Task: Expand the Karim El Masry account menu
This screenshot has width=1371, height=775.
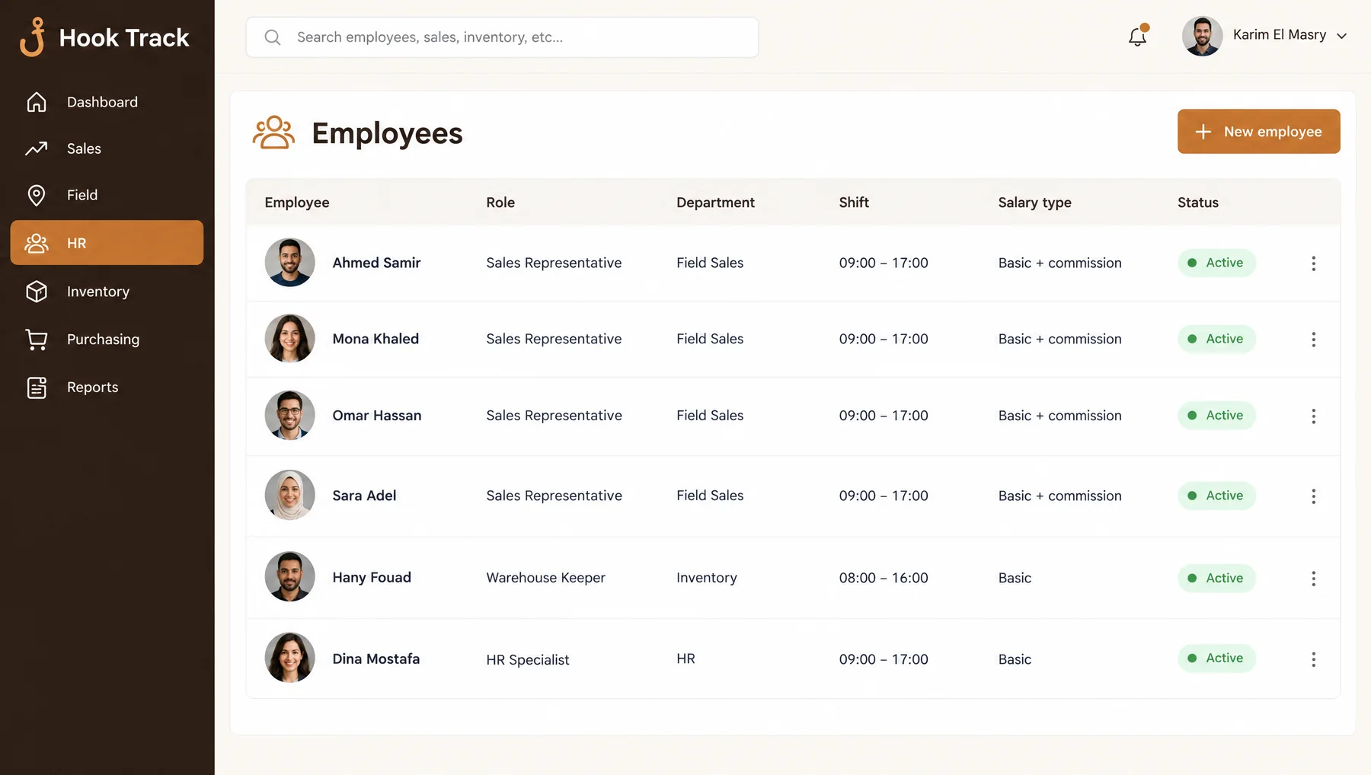Action: [1341, 36]
